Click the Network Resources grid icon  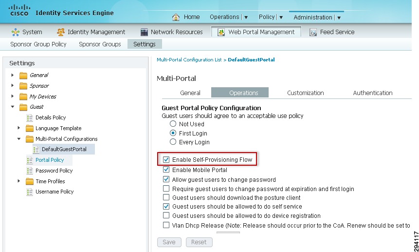pos(144,32)
